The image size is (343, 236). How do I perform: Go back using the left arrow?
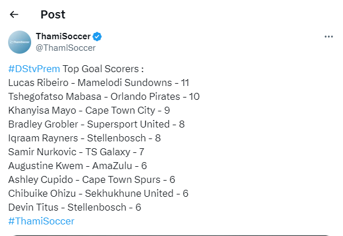click(14, 14)
